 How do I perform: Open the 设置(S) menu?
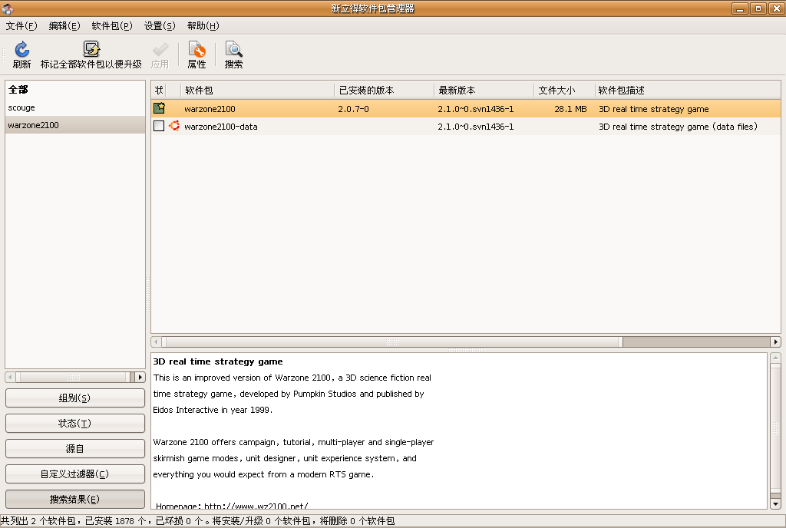point(160,25)
